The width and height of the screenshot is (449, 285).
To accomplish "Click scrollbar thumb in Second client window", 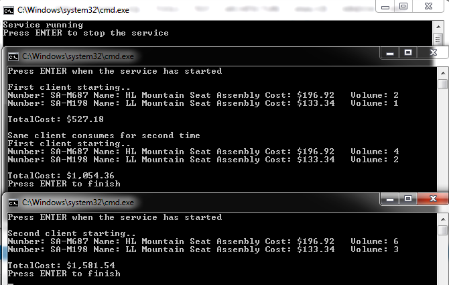I will point(442,231).
